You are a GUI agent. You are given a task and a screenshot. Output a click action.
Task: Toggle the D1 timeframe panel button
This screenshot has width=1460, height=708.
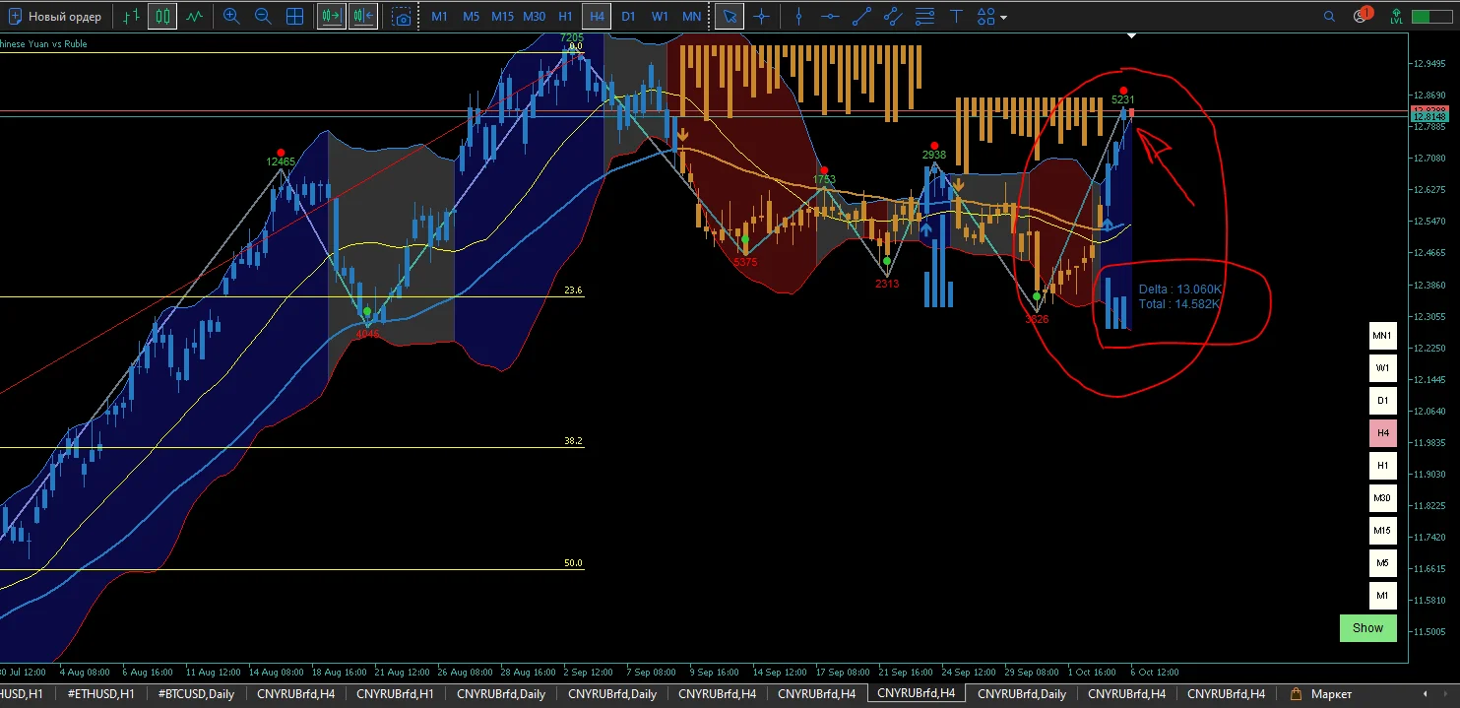(1382, 401)
